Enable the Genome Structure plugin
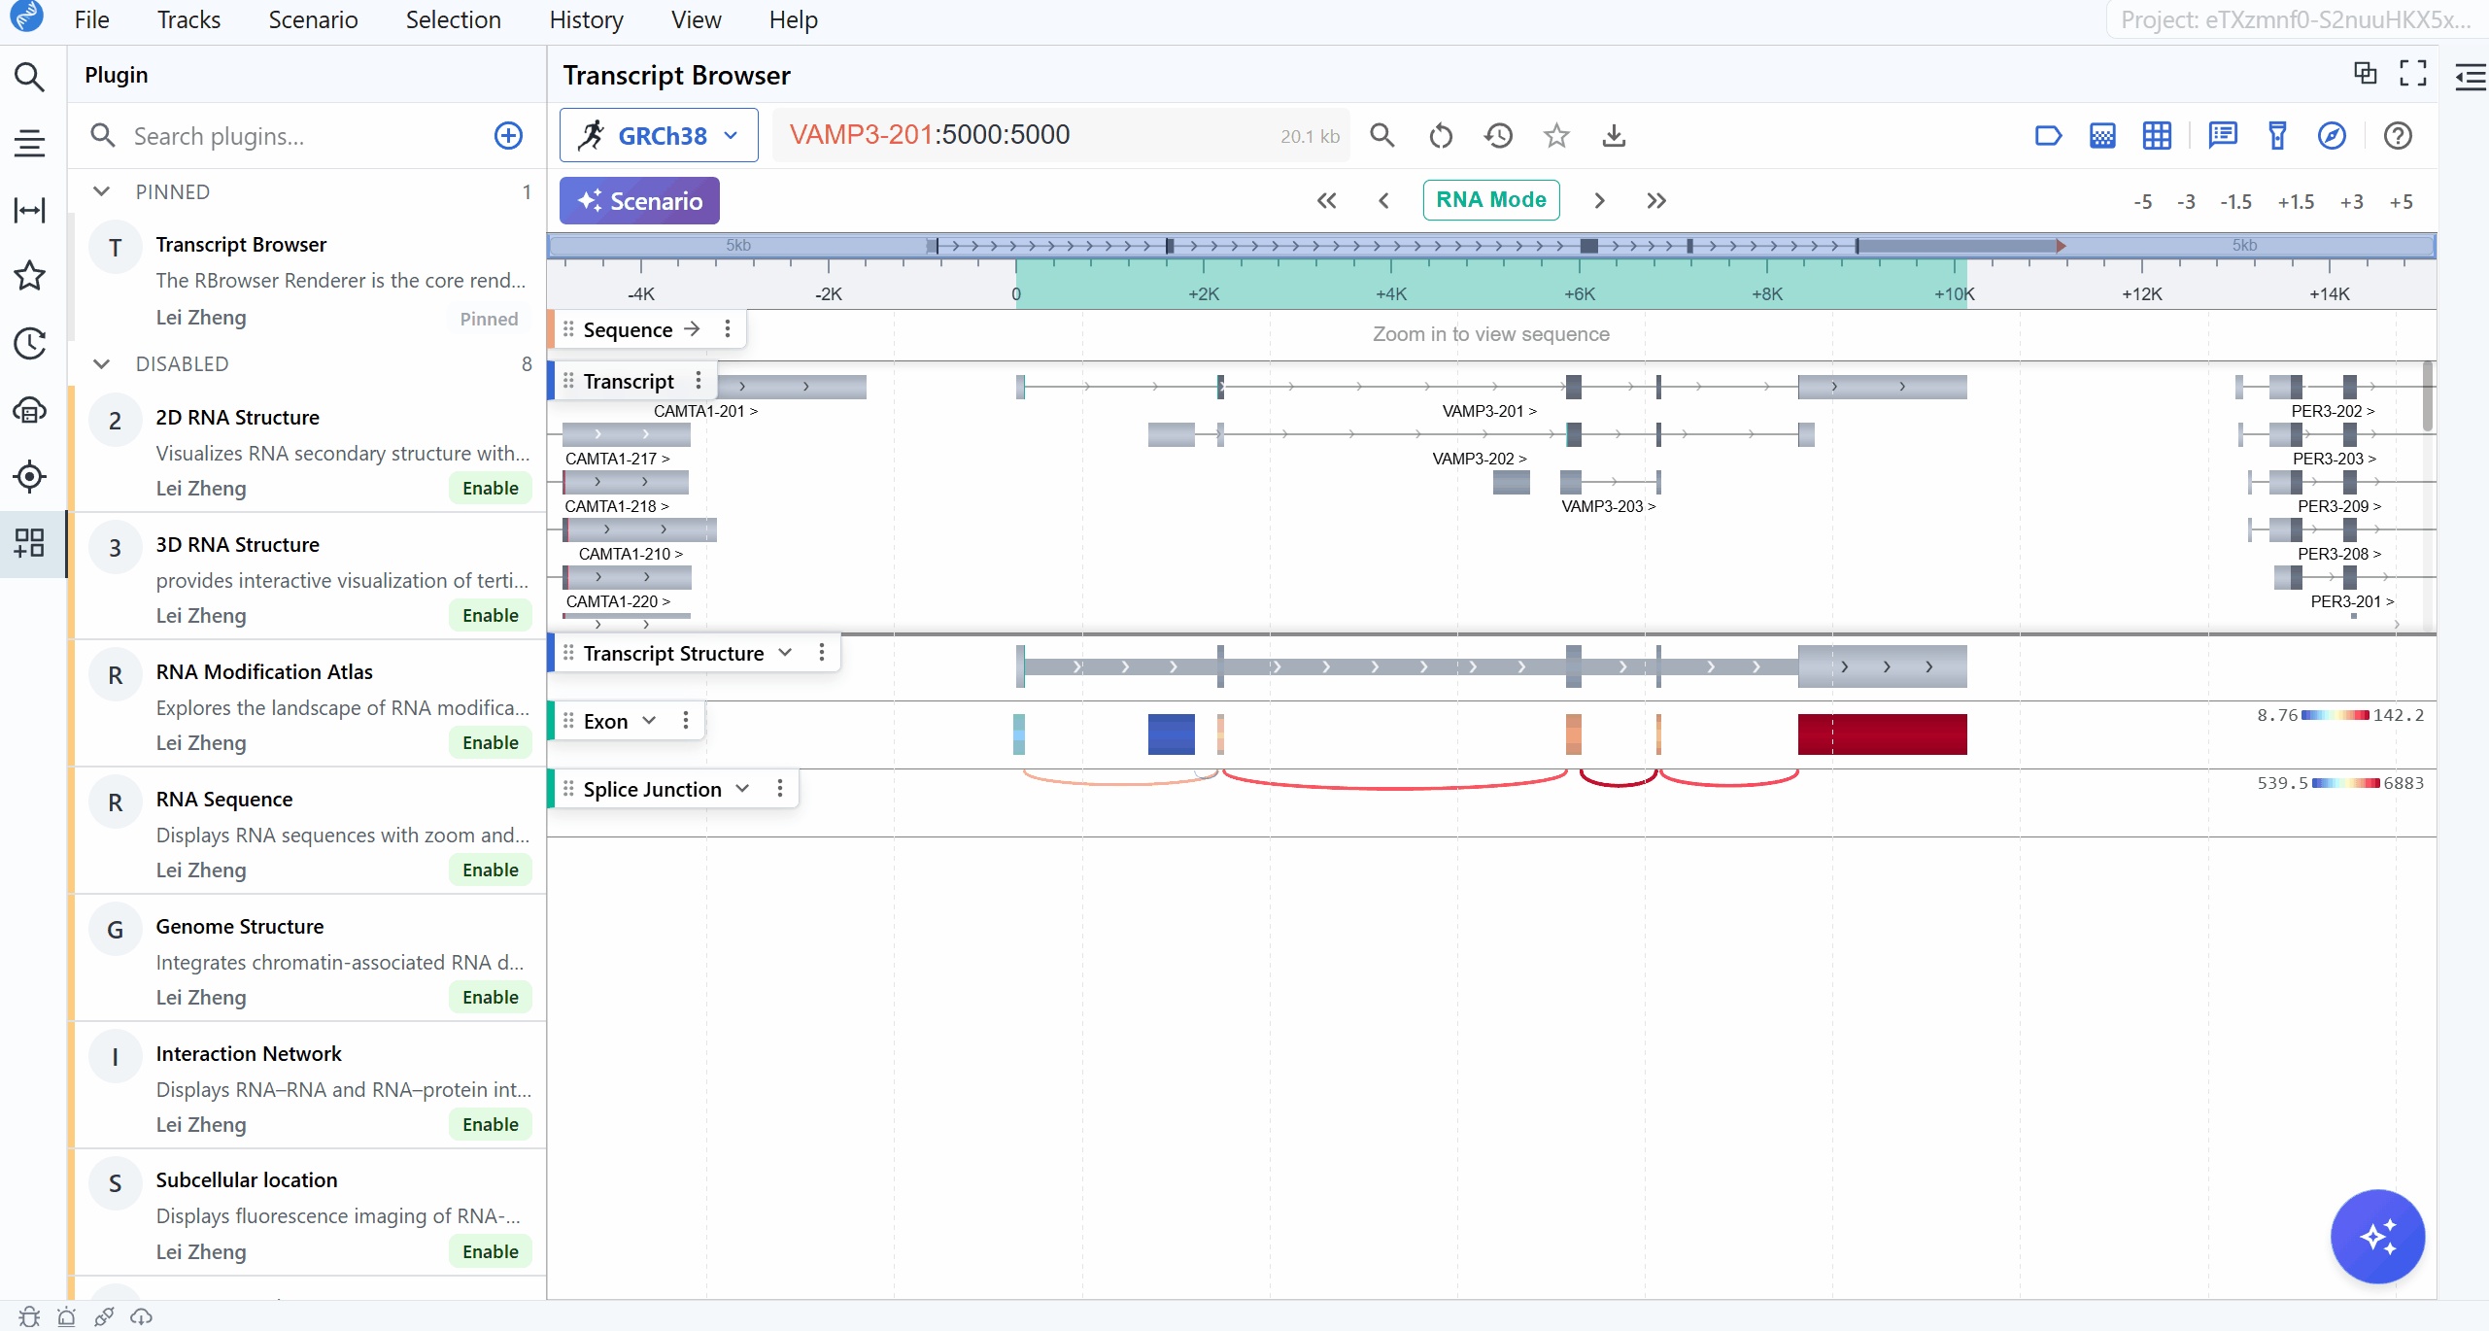The image size is (2489, 1331). coord(491,997)
